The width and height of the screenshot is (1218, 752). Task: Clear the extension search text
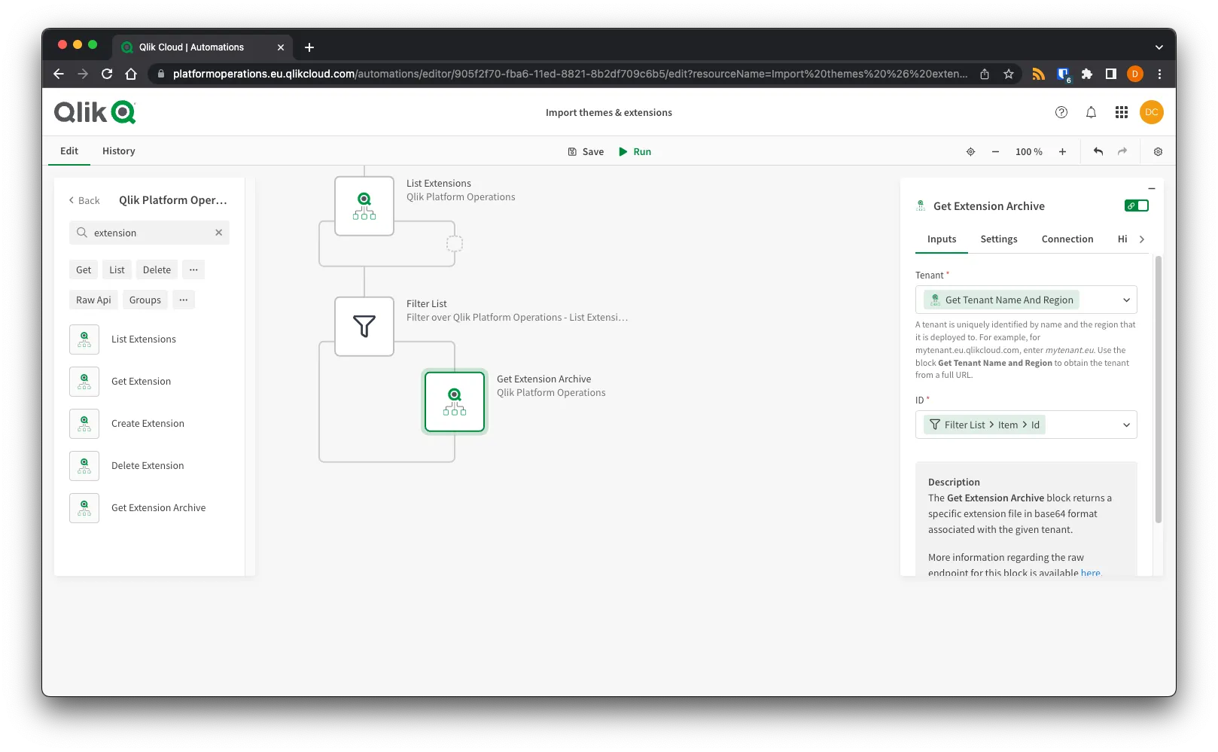point(219,233)
